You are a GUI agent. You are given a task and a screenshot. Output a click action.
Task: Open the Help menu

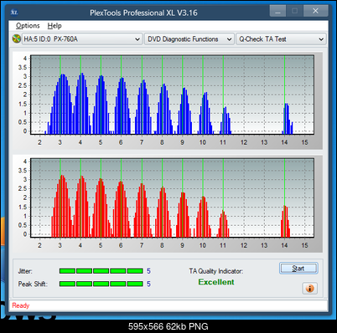54,26
